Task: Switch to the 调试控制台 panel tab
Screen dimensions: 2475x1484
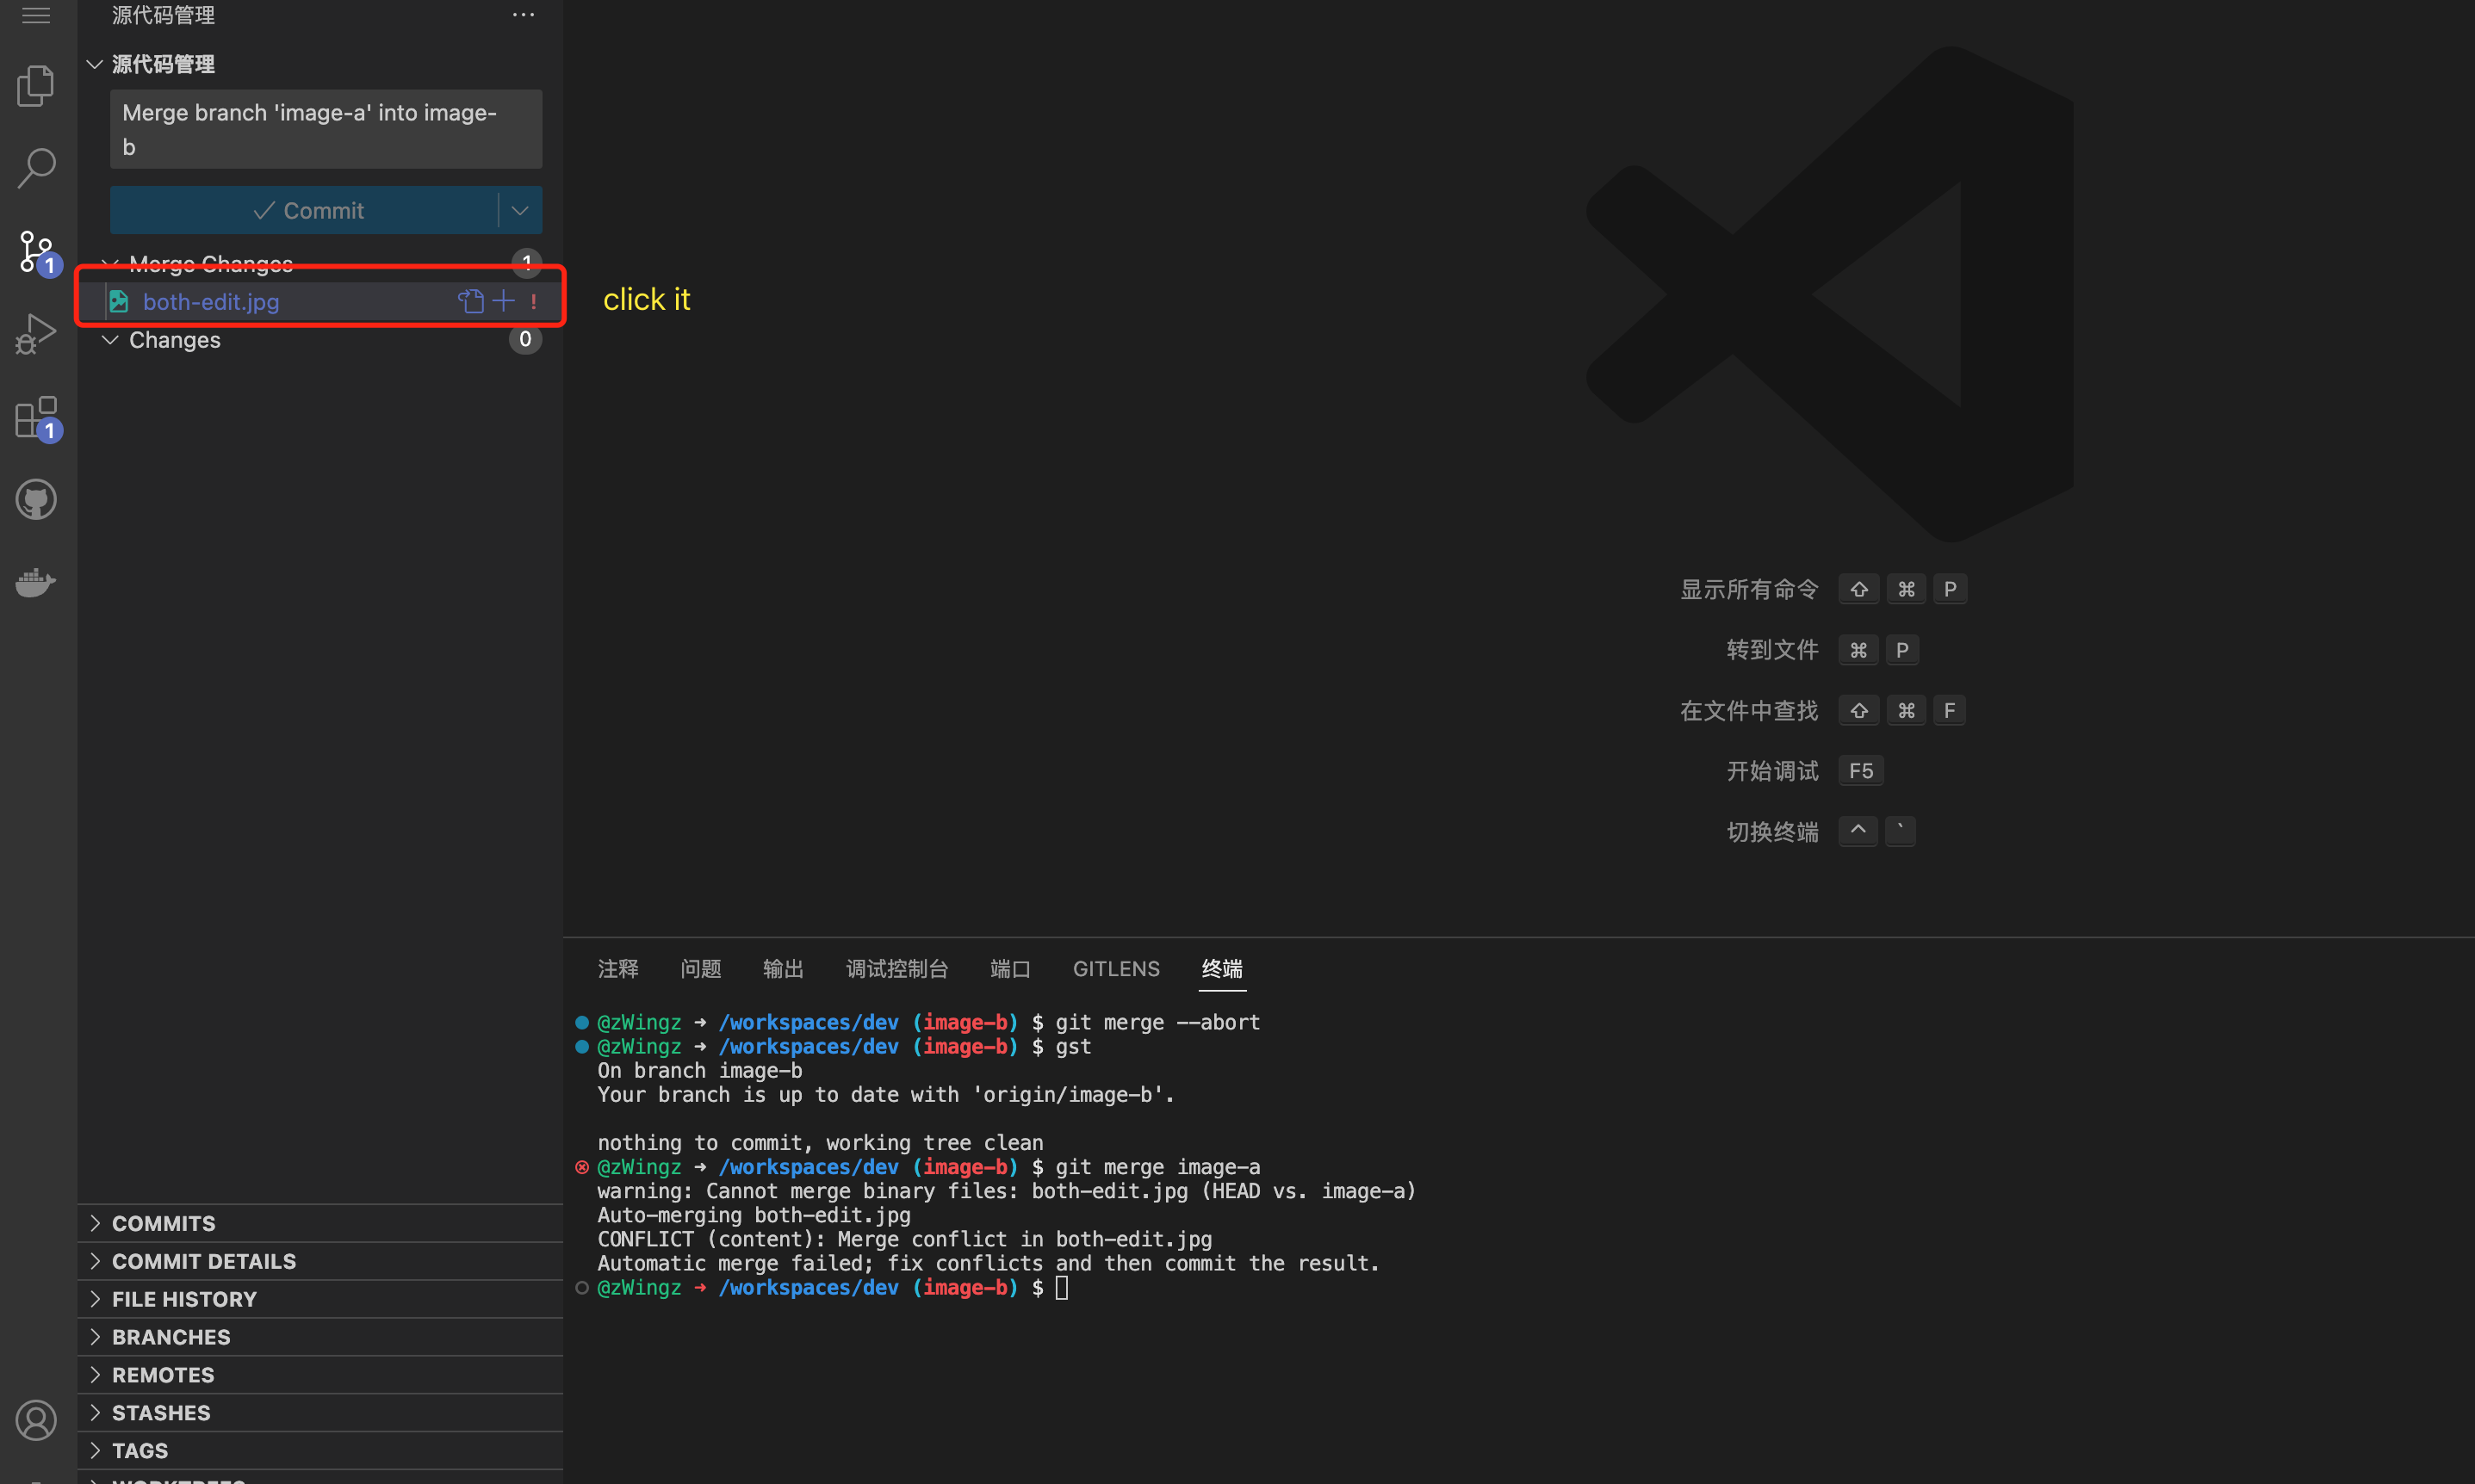Action: click(897, 969)
